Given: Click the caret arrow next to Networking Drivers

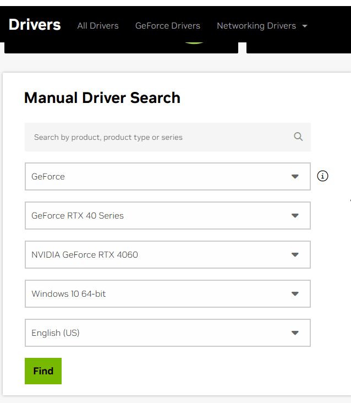Looking at the screenshot, I should pyautogui.click(x=305, y=26).
